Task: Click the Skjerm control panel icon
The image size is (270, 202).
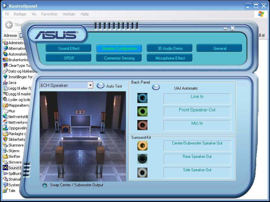Action: point(5,151)
